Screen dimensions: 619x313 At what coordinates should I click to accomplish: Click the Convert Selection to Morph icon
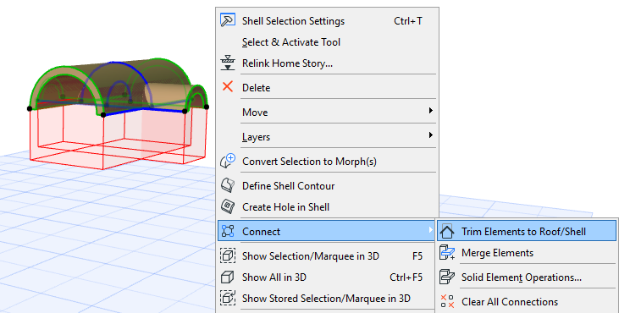[x=228, y=161]
